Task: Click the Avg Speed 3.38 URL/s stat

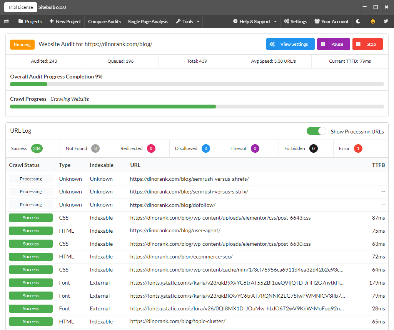Action: (x=274, y=61)
